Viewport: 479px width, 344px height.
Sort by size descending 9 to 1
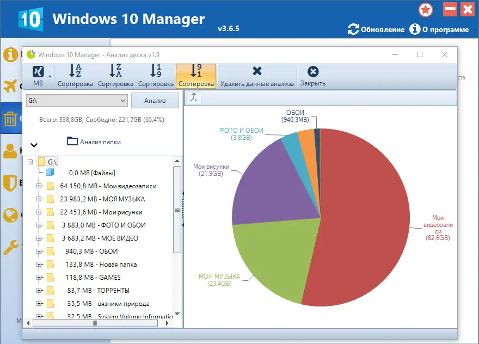pyautogui.click(x=196, y=76)
